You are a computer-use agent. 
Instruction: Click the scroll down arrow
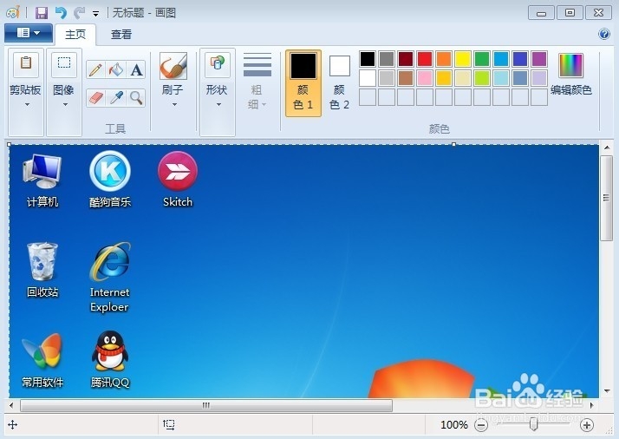(607, 391)
